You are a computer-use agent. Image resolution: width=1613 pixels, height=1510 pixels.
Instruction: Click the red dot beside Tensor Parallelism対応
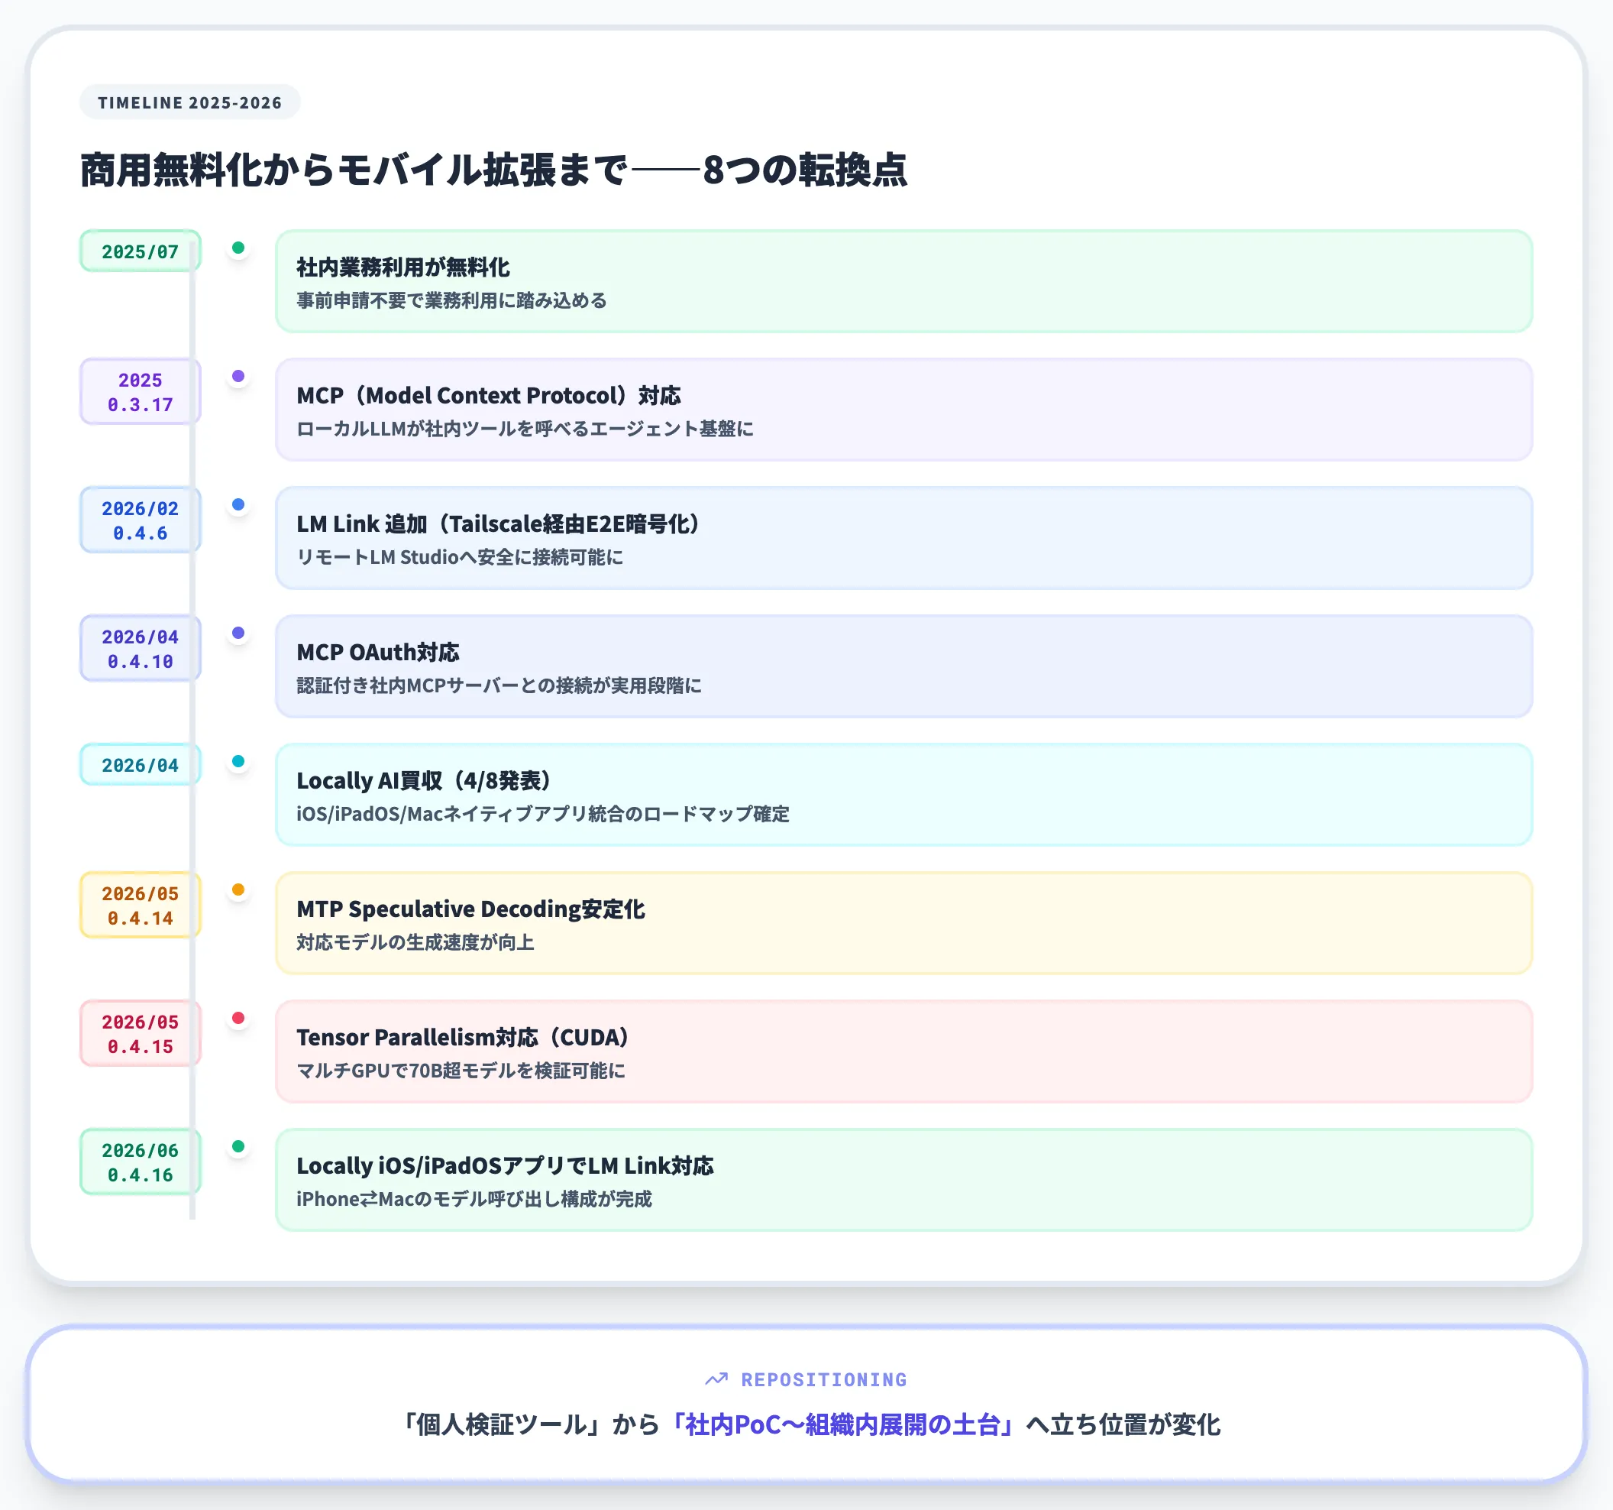238,1017
